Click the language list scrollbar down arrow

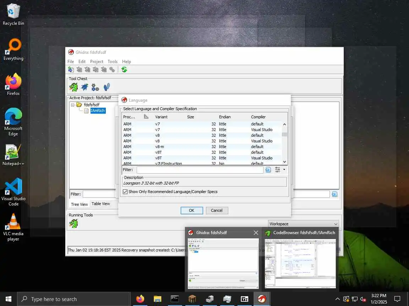point(284,161)
